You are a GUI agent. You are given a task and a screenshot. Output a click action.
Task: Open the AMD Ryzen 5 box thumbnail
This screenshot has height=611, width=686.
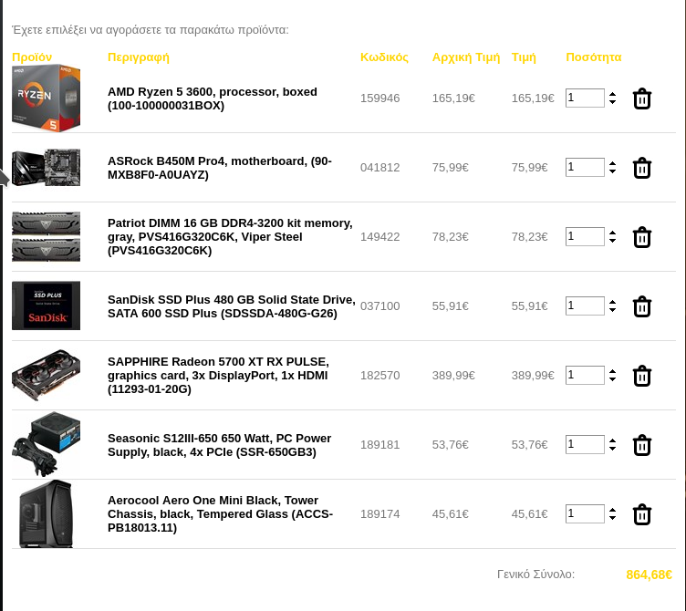[46, 98]
